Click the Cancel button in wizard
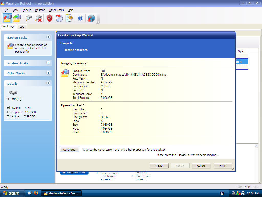Screen dimensions: 262x197 coord(201,166)
